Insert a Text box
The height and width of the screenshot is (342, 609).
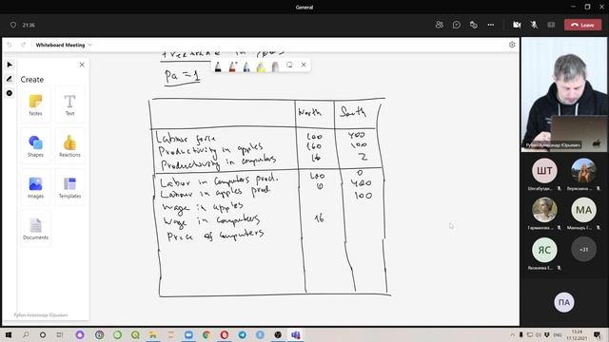click(x=69, y=104)
